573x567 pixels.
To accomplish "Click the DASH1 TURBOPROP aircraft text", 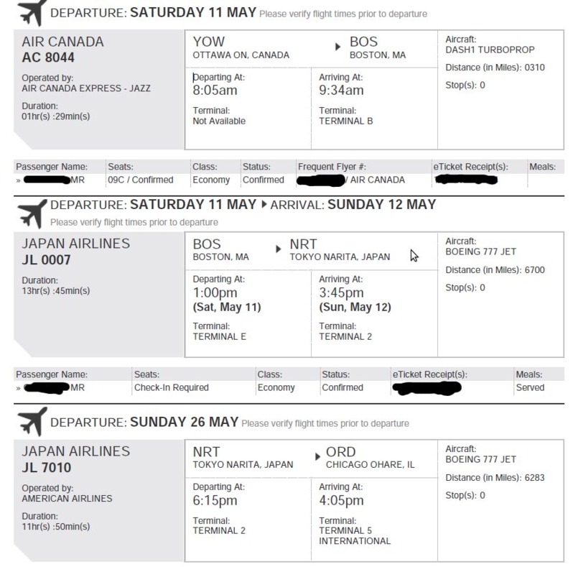I will [x=488, y=48].
